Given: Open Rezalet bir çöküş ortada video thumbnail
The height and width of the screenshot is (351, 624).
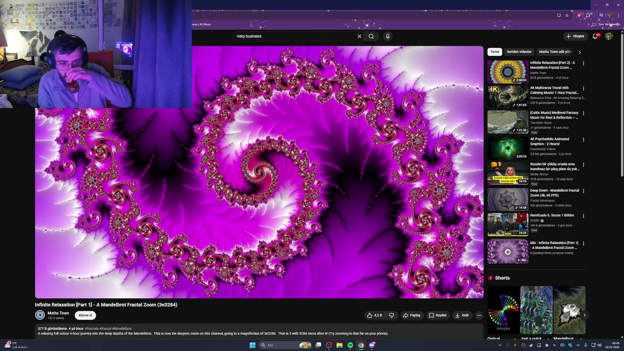Looking at the screenshot, I should [x=507, y=173].
